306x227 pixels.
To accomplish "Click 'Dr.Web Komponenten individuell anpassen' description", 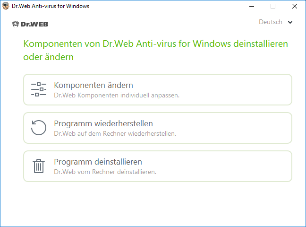I will 117,95.
